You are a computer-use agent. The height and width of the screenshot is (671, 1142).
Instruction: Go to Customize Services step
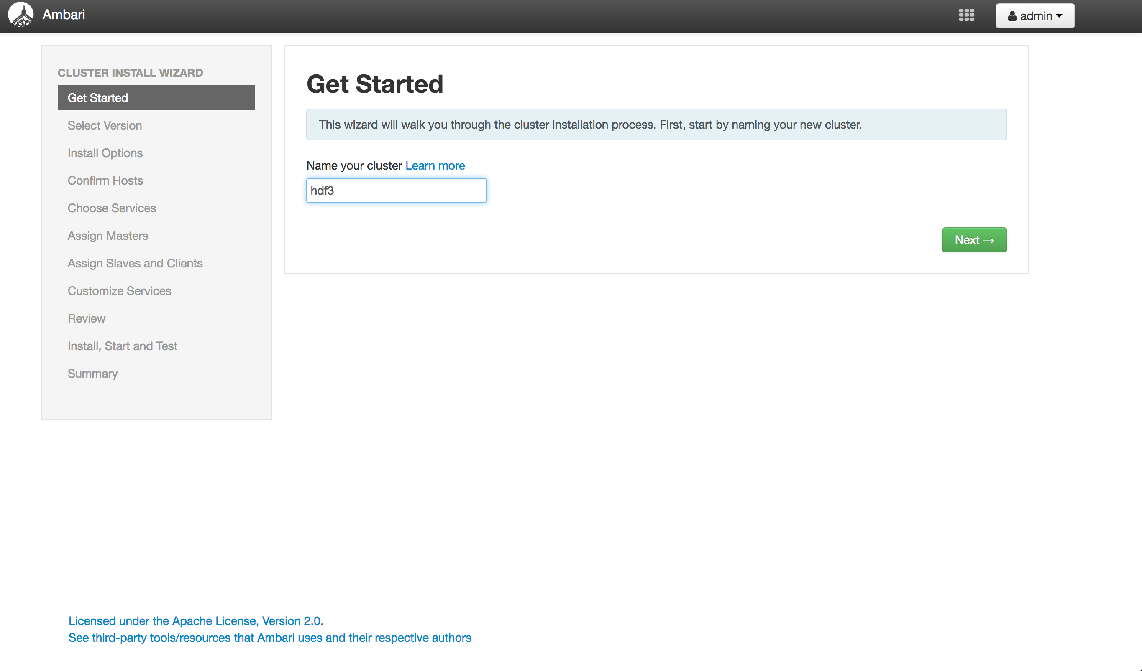point(119,291)
